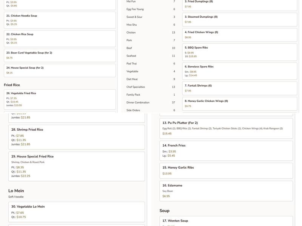Choose the Edamame appetizer
The height and width of the screenshot is (226, 302).
coord(226,191)
